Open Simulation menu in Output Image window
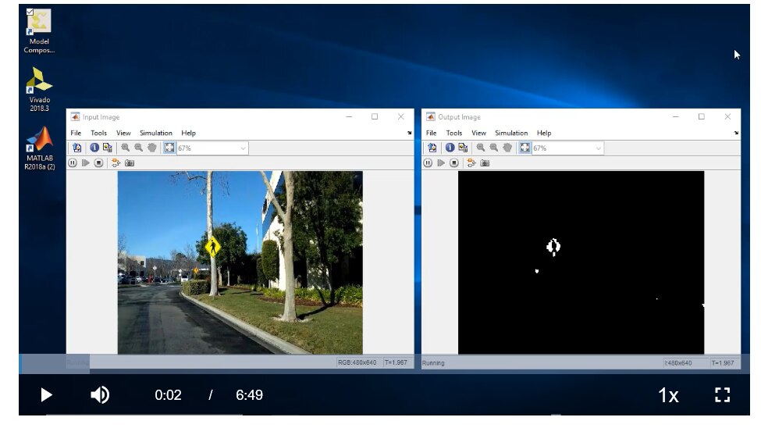761x435 pixels. (511, 133)
